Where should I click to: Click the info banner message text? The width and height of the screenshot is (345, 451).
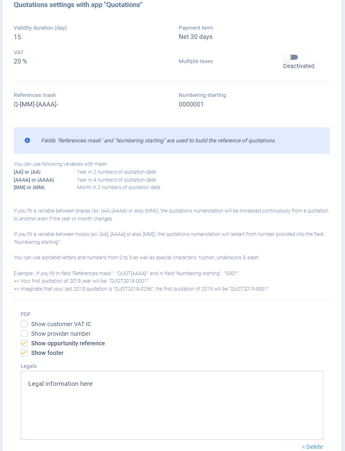point(158,141)
